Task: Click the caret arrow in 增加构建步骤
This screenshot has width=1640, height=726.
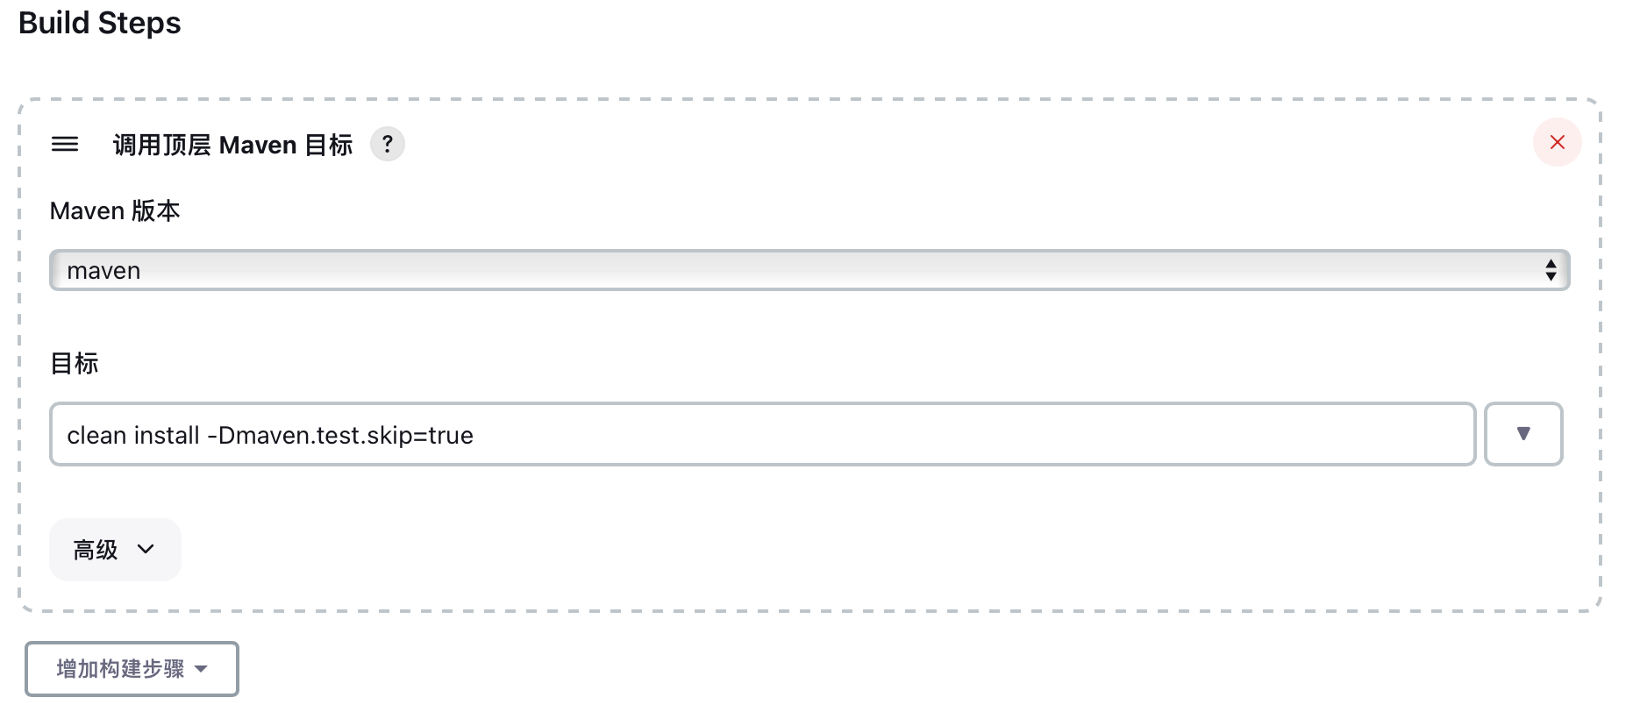Action: point(201,669)
